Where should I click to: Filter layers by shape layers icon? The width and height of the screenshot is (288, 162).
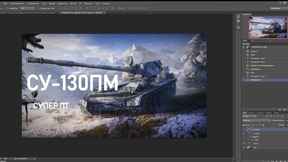(278, 116)
